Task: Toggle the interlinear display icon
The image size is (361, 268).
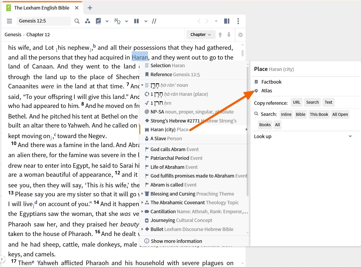Action: click(117, 21)
